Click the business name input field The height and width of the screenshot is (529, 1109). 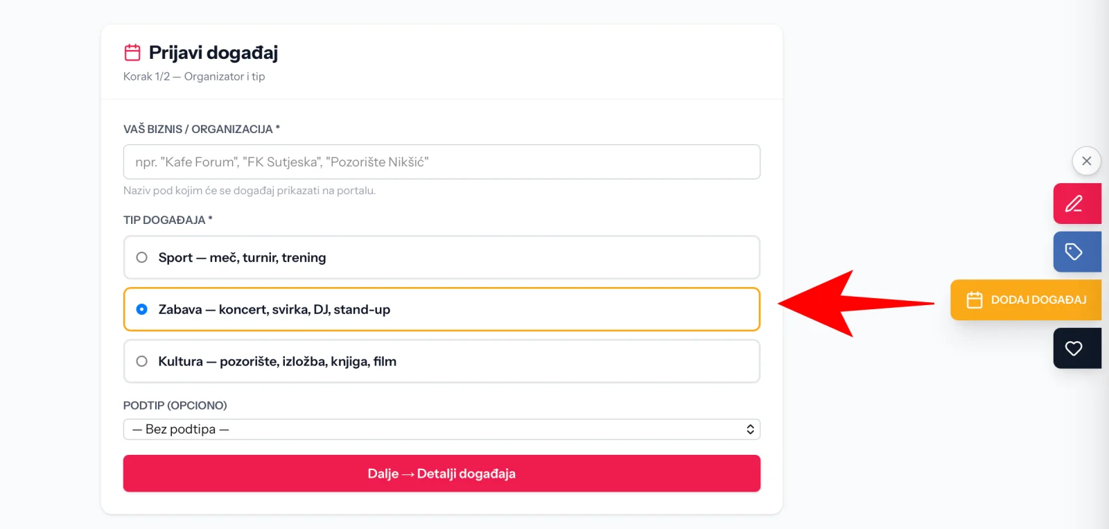coord(442,162)
